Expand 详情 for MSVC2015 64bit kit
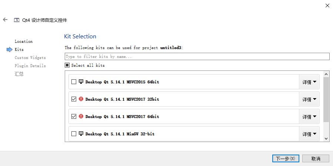This screenshot has width=333, height=166. [x=309, y=82]
